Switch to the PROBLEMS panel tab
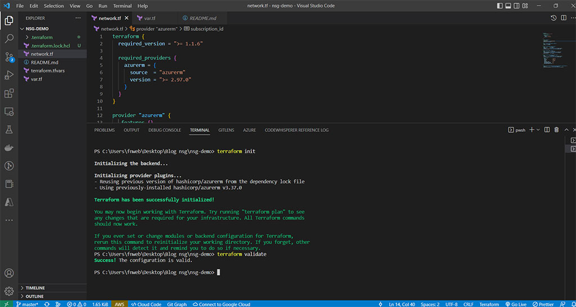This screenshot has height=307, width=576. coord(104,130)
